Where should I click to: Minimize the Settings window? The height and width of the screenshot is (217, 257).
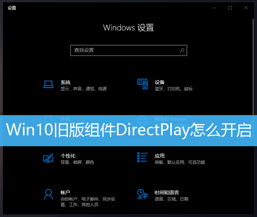tap(214, 8)
